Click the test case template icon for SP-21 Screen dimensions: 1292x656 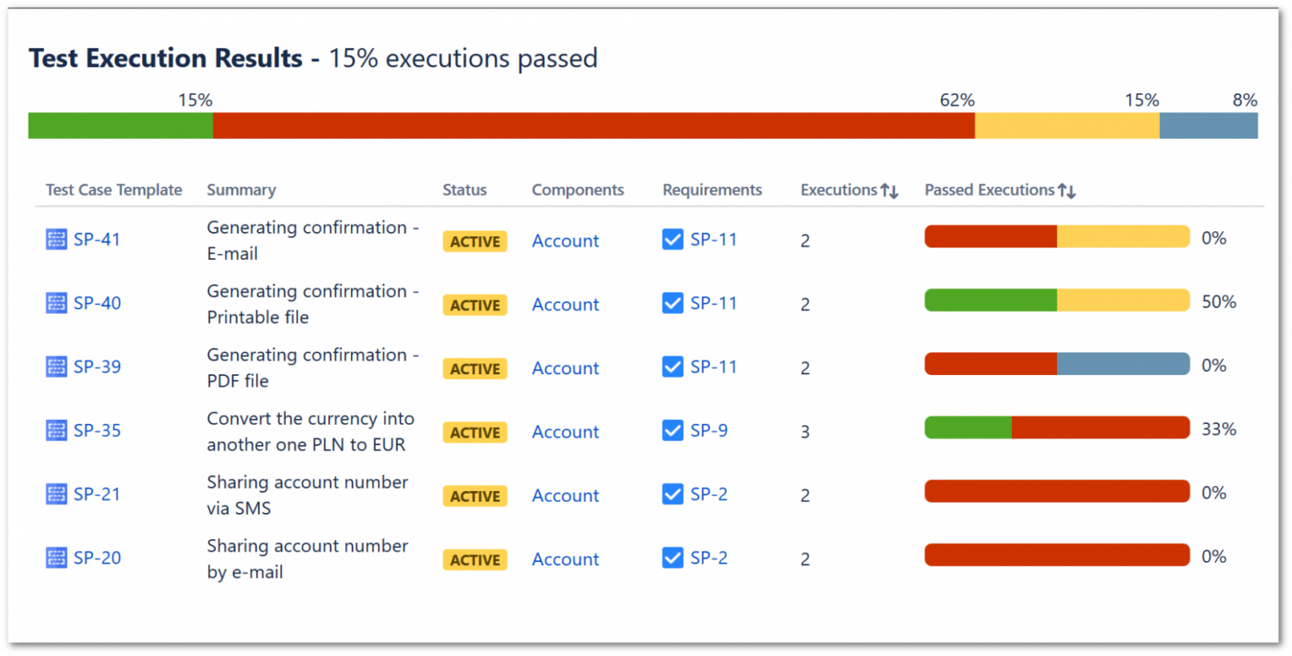[56, 494]
